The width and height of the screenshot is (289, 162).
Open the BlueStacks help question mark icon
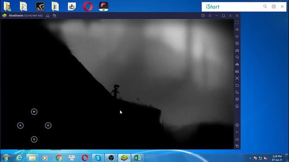[203, 16]
